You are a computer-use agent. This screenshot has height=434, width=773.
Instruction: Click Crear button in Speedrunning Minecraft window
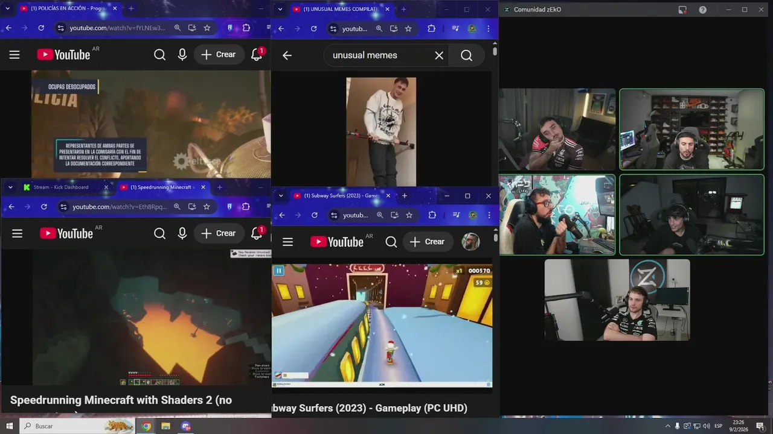coord(219,233)
